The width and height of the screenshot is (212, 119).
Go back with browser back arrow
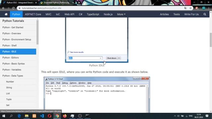pyautogui.click(x=3, y=8)
